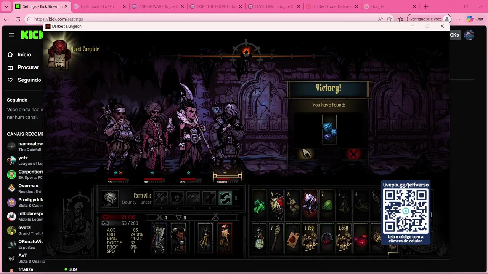Open the Copilot Chat button
The width and height of the screenshot is (488, 274).
click(475, 19)
